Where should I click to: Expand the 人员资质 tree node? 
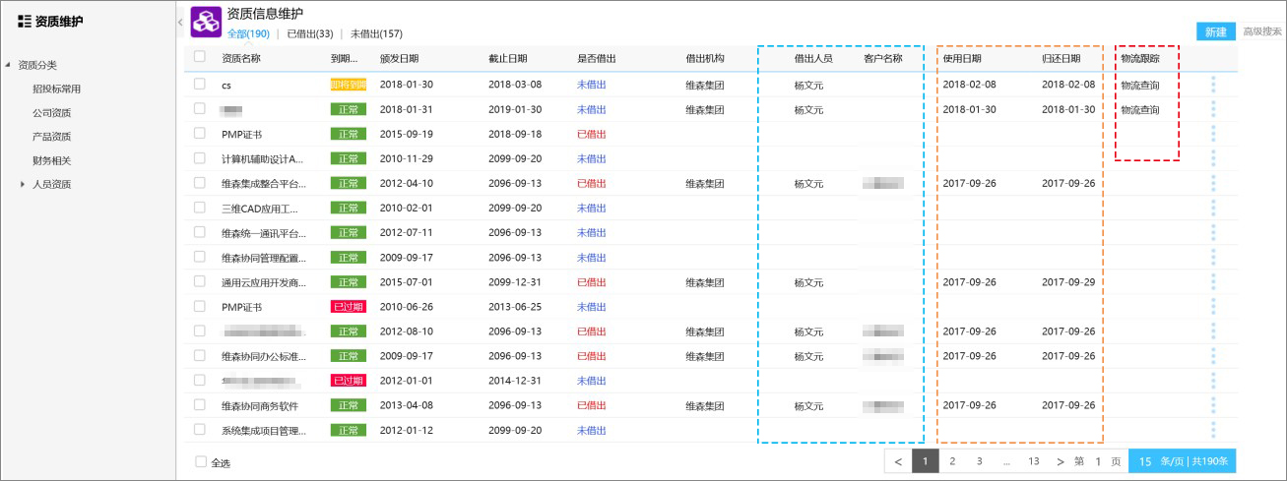tap(23, 184)
